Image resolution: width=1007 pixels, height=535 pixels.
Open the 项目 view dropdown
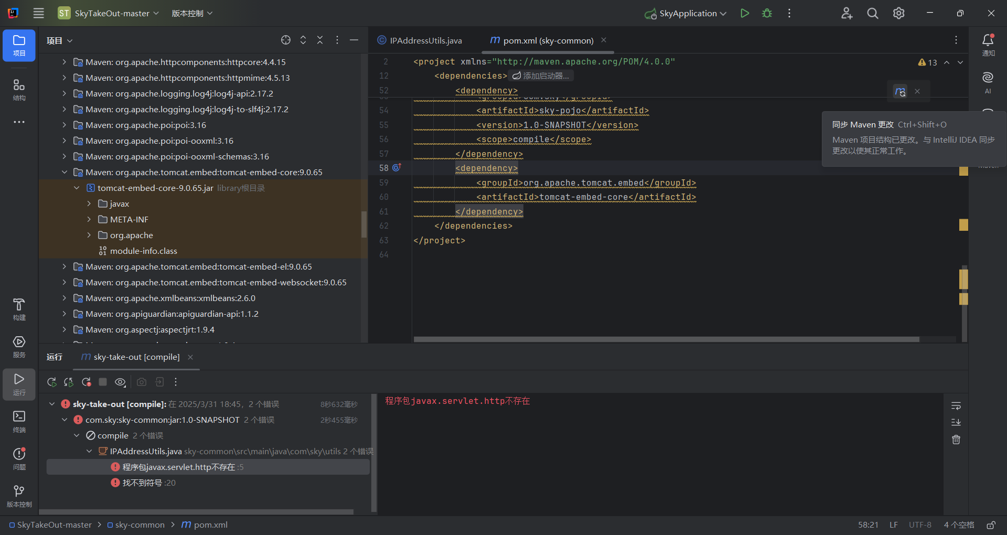tap(59, 40)
